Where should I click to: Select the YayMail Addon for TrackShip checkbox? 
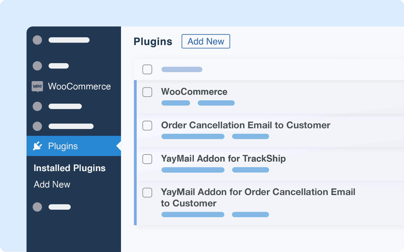click(147, 159)
